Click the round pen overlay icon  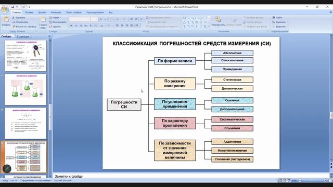pos(7,169)
